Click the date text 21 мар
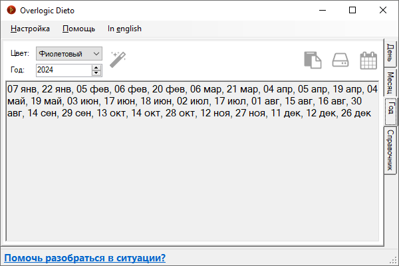Viewport: 399px width, 266px height. [x=243, y=89]
